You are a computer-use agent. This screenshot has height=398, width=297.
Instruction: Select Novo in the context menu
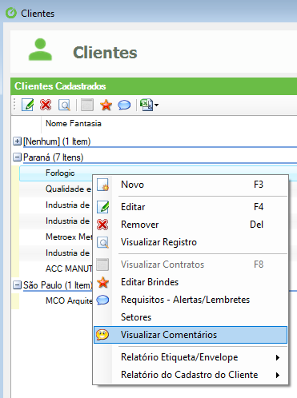pos(191,185)
